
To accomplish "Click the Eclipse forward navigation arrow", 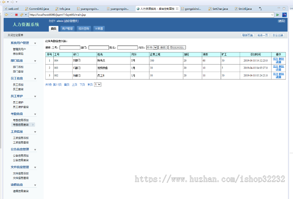I will point(12,2).
